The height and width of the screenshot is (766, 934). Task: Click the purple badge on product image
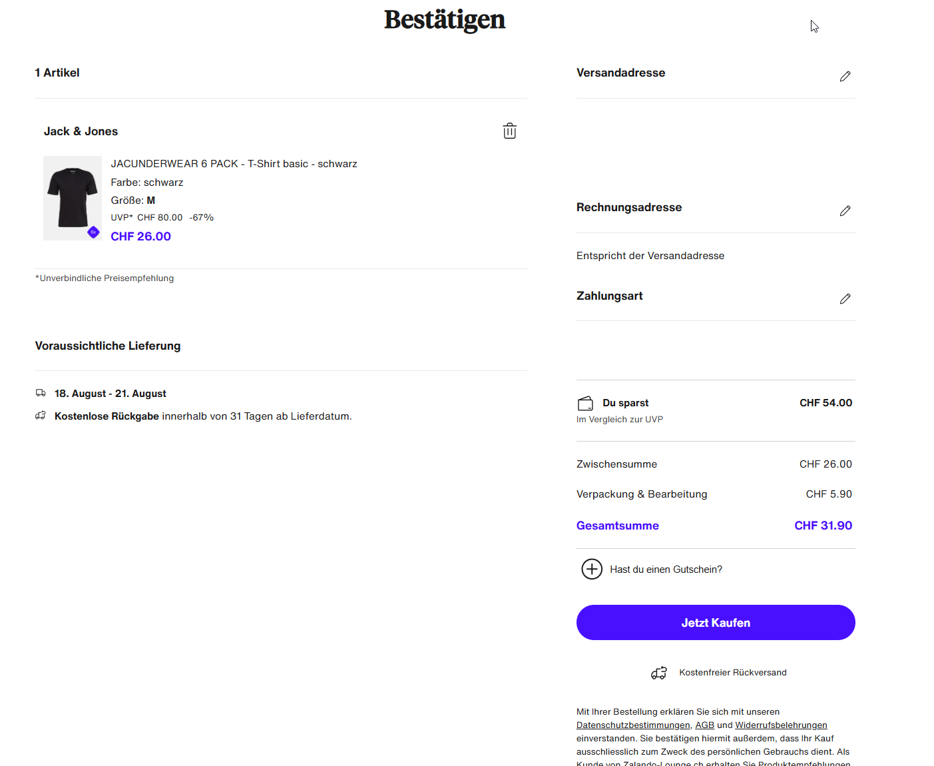tap(93, 232)
